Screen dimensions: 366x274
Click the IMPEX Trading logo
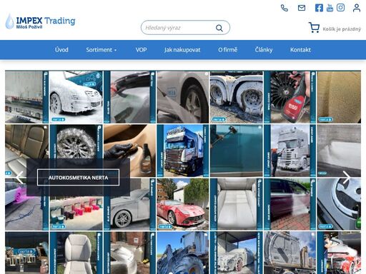40,21
